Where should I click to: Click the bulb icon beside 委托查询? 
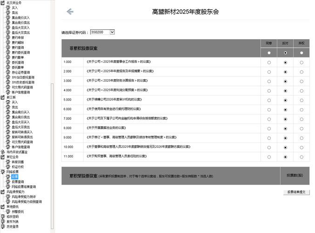pyautogui.click(x=8, y=62)
